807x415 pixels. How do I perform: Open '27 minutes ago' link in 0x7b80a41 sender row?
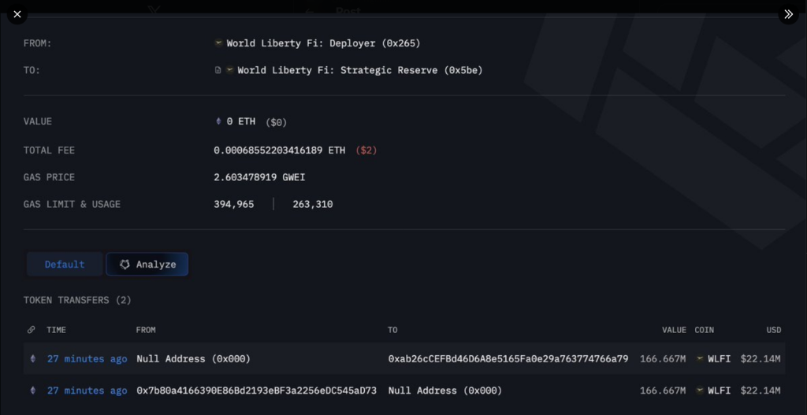87,391
